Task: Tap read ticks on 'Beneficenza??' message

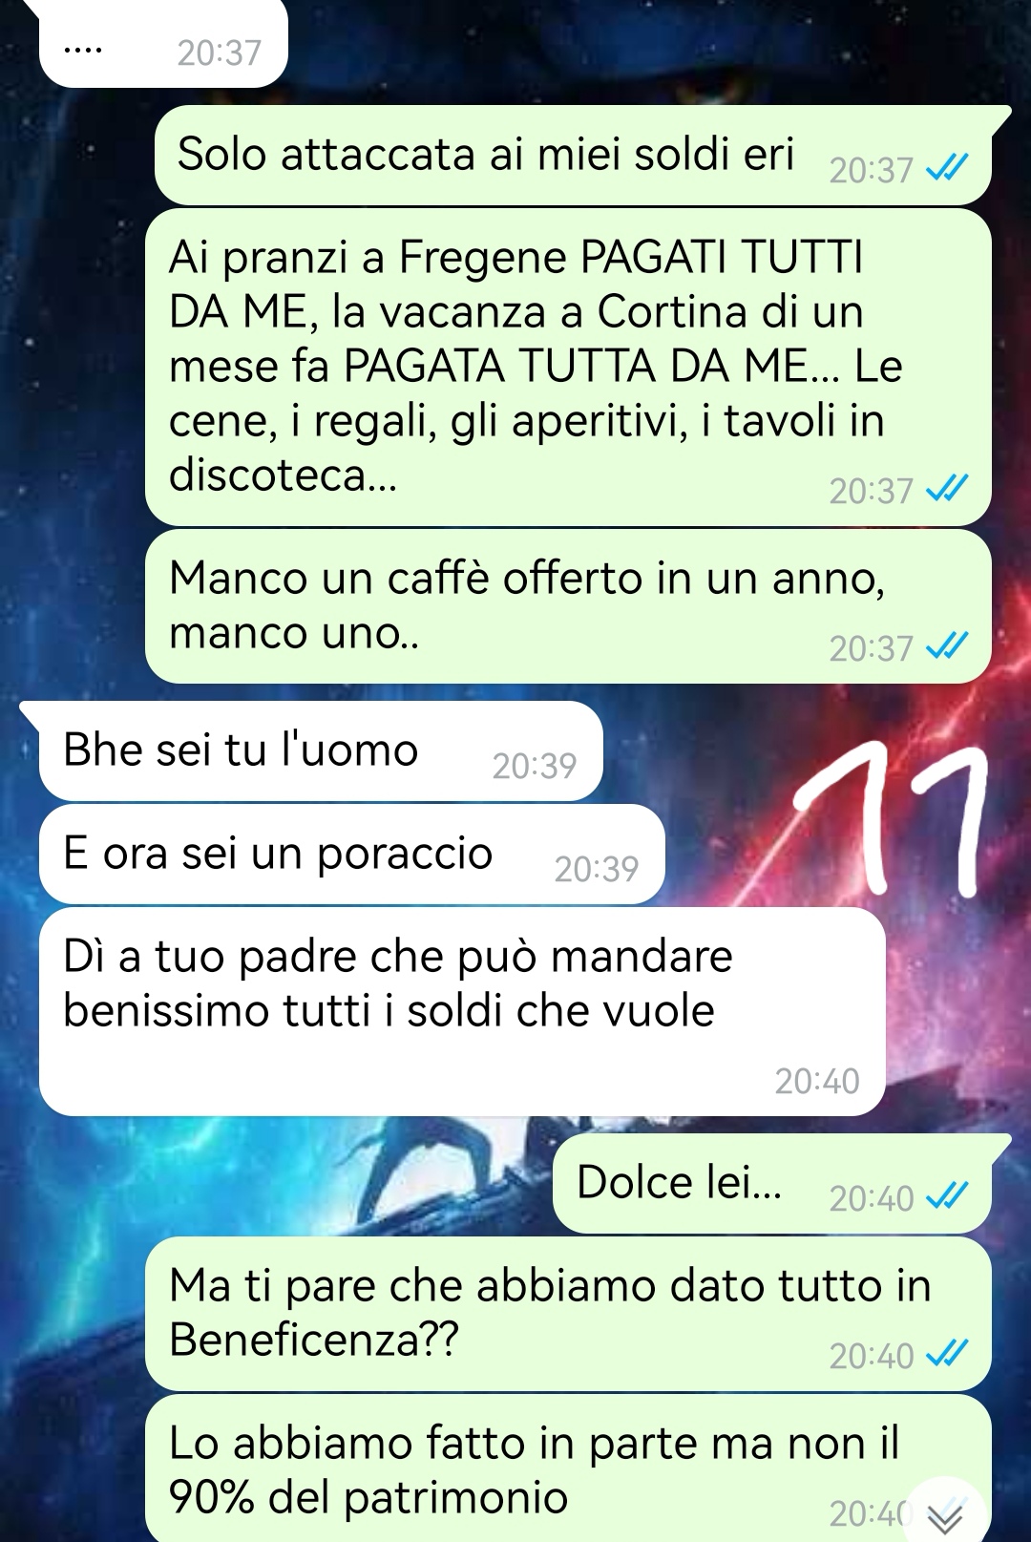Action: [947, 1354]
